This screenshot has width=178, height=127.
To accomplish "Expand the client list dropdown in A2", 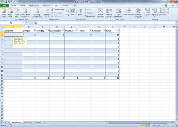I will point(24,34).
